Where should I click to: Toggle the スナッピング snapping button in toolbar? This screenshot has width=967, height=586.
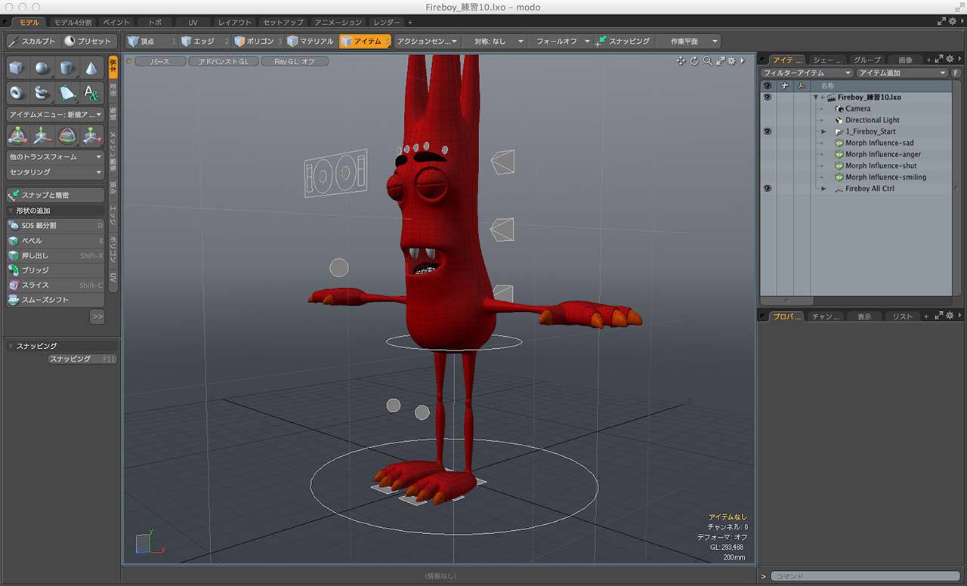pos(623,42)
